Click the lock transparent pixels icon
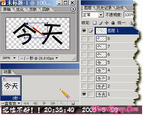Screen dimensions: 143x115 (x=94, y=22)
